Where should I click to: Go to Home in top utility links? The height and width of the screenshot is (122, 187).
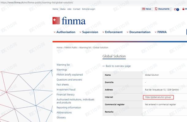pos(55,9)
